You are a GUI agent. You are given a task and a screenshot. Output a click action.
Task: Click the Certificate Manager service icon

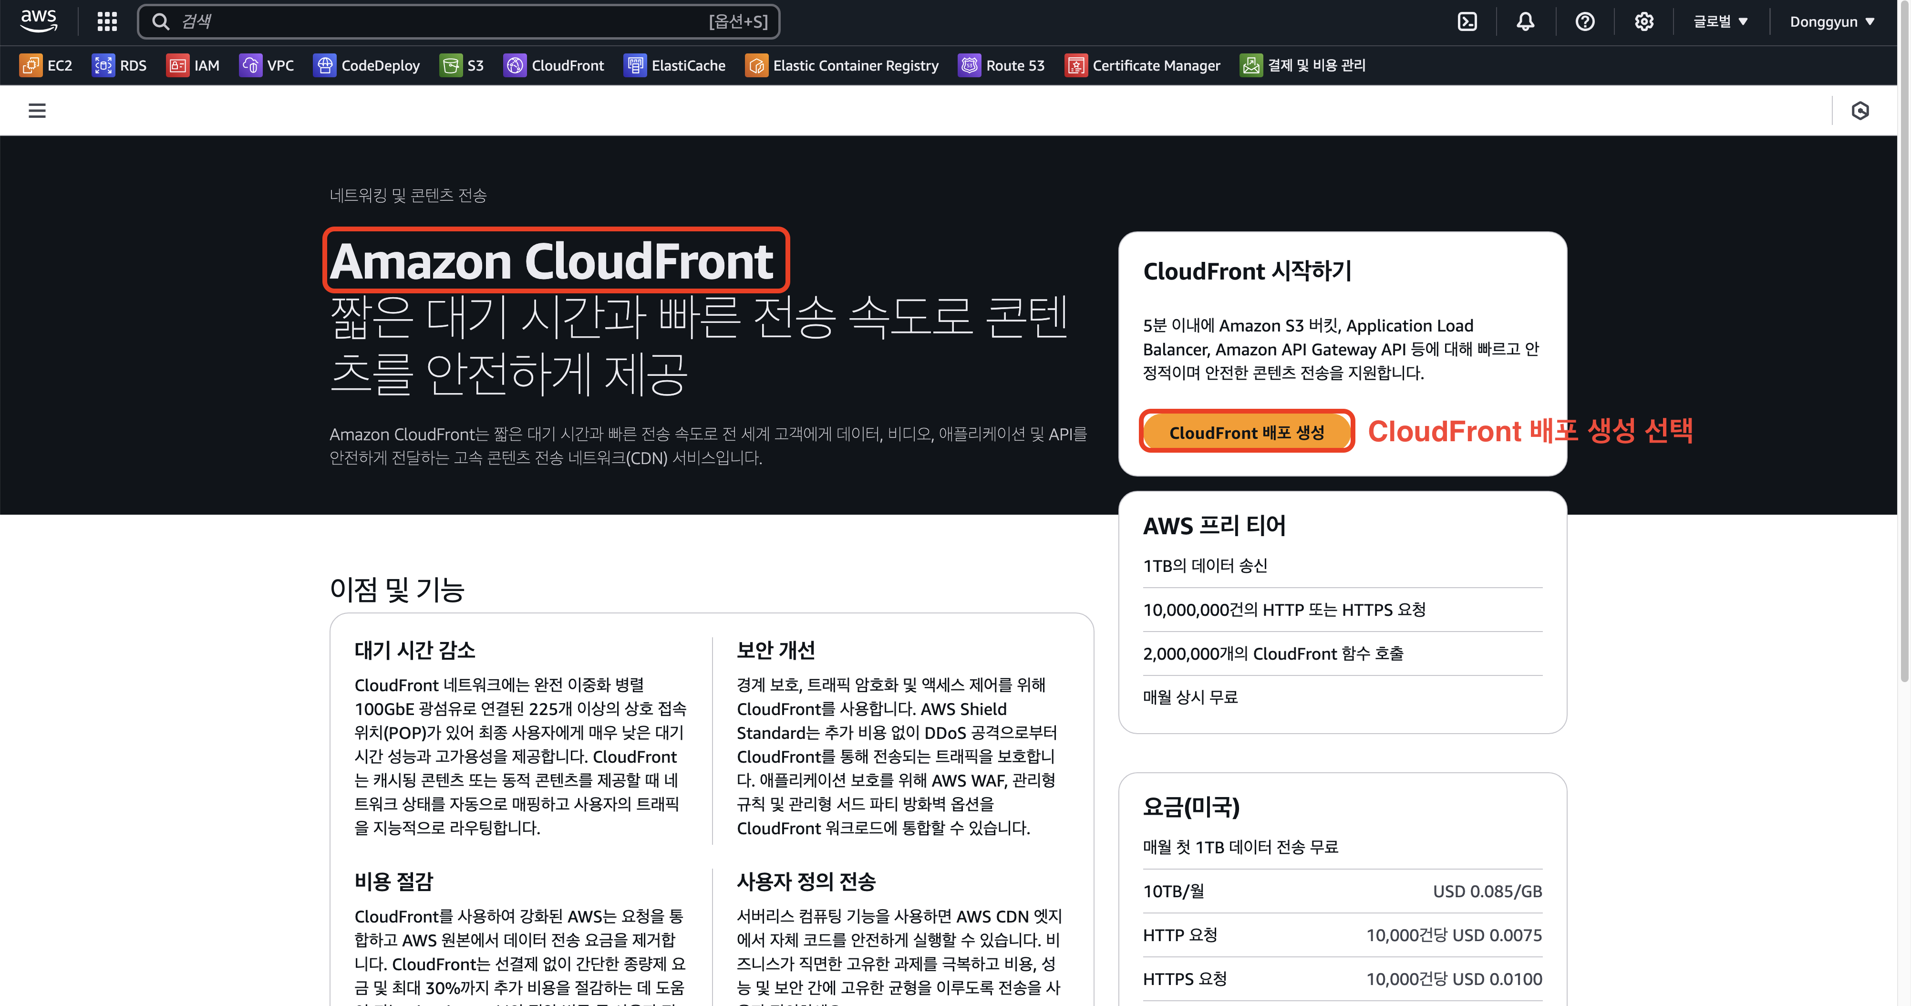(1075, 65)
